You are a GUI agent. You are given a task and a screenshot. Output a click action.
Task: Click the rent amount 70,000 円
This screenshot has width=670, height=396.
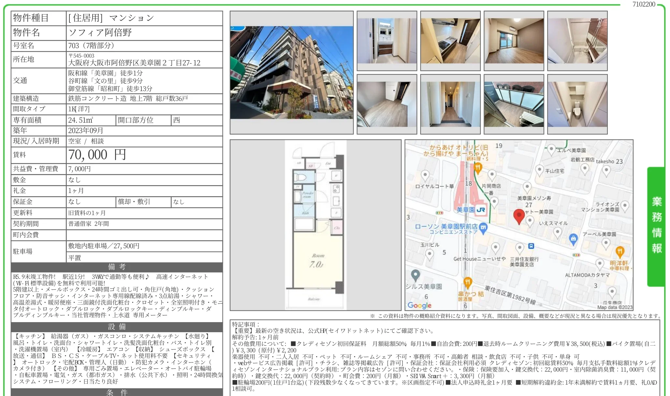(97, 155)
